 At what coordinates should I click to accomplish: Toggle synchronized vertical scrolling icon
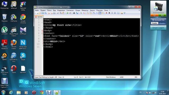pyautogui.click(x=87, y=13)
